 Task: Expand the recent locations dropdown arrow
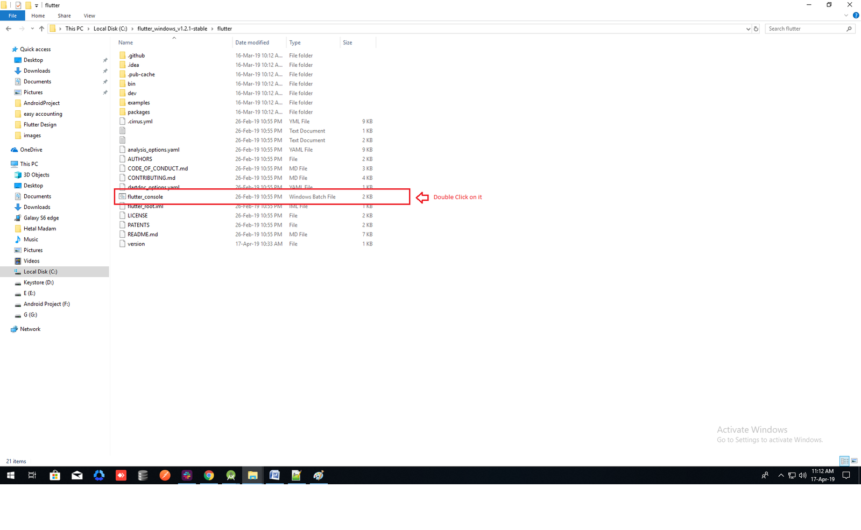[32, 29]
